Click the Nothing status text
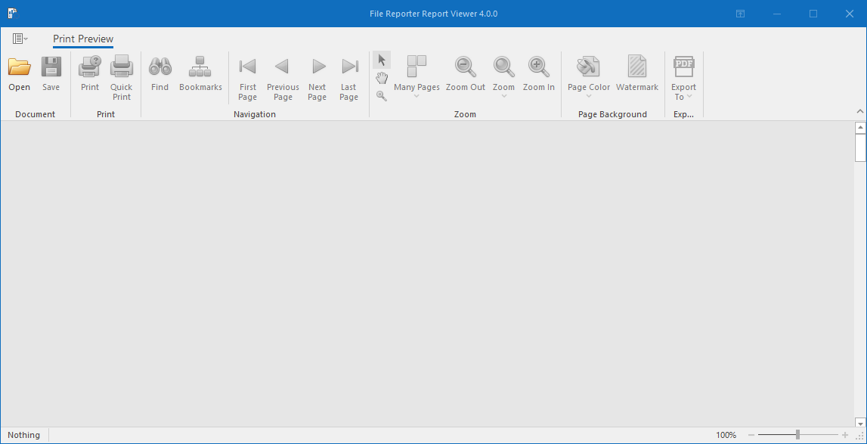The image size is (867, 444). coord(23,435)
